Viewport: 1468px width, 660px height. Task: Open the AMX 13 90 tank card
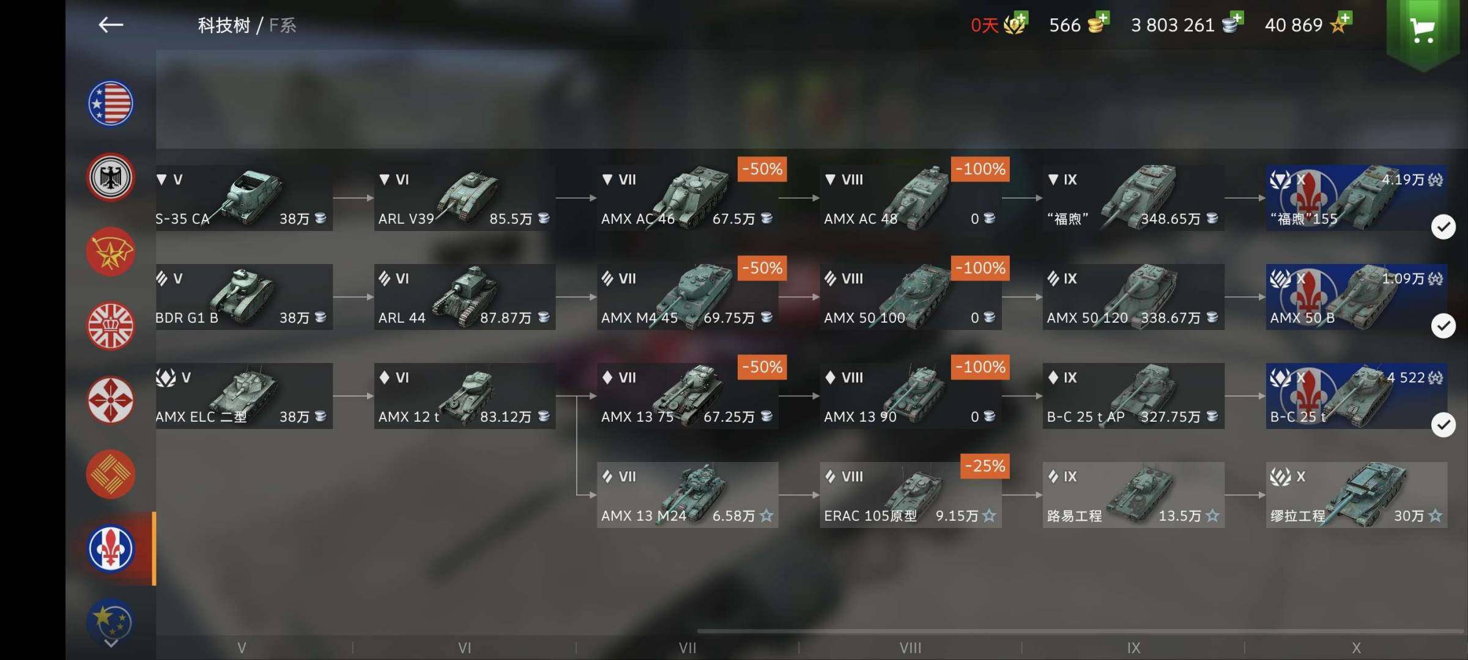[910, 396]
